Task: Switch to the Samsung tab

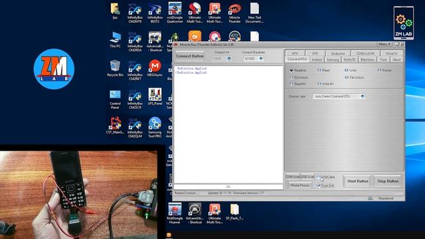Action: [x=333, y=60]
